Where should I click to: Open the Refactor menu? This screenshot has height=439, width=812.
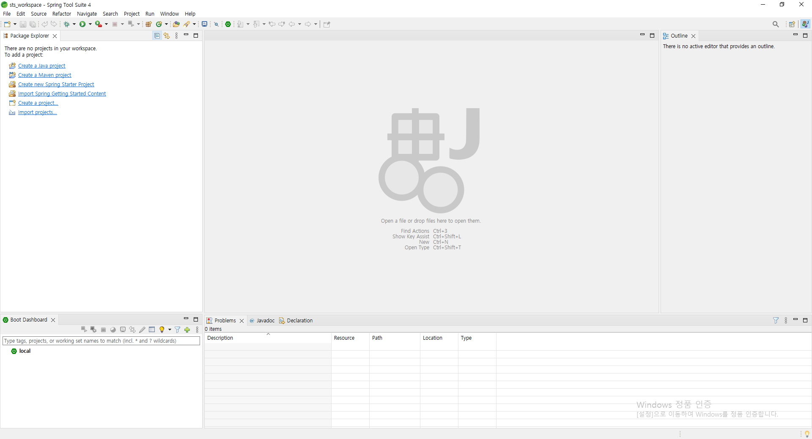point(62,14)
